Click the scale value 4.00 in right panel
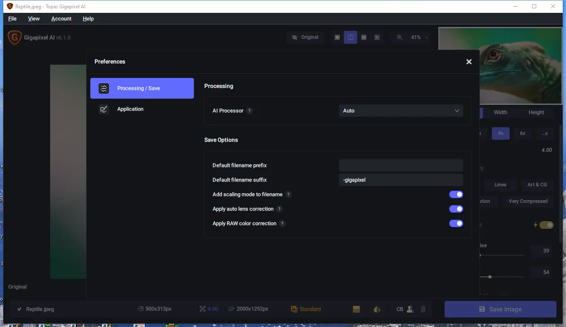Image resolution: width=566 pixels, height=327 pixels. [547, 150]
